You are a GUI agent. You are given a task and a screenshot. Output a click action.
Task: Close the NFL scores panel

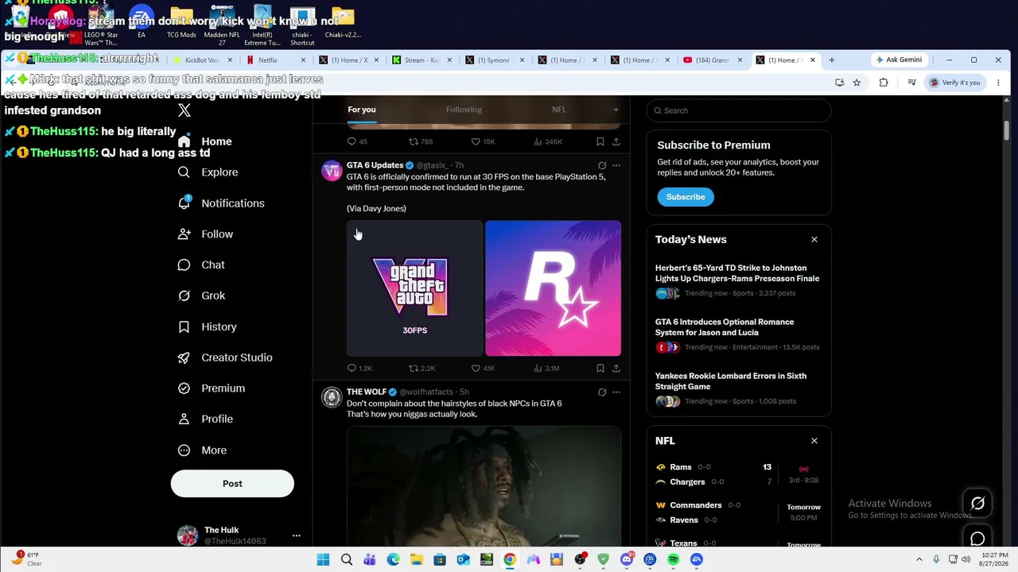pyautogui.click(x=814, y=441)
